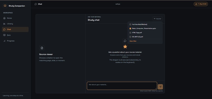Focus the Ask about your material input

click(x=122, y=86)
